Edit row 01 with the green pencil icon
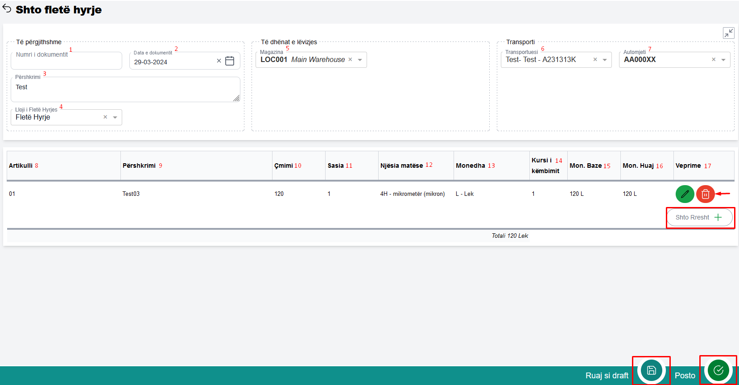The image size is (739, 385). pyautogui.click(x=685, y=194)
